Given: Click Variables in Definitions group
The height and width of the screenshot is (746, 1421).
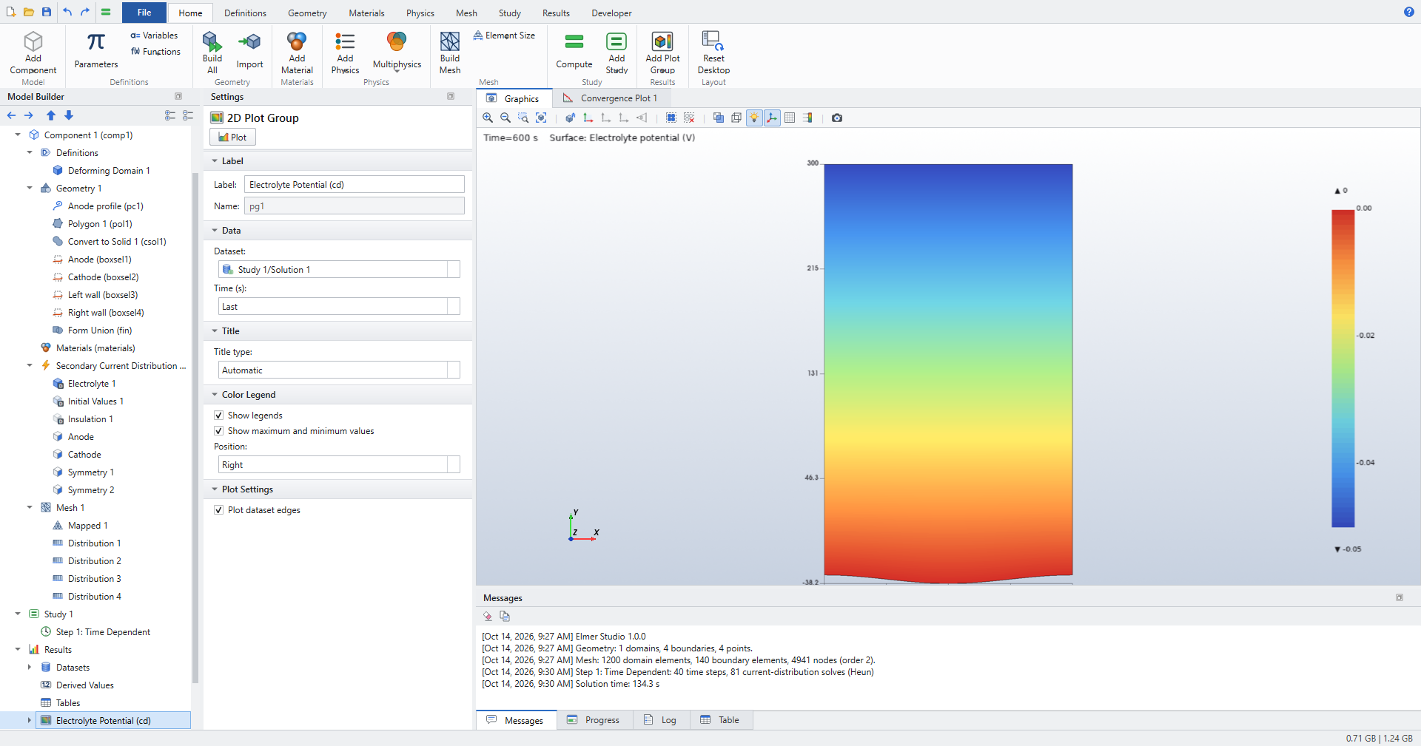Looking at the screenshot, I should coord(155,35).
